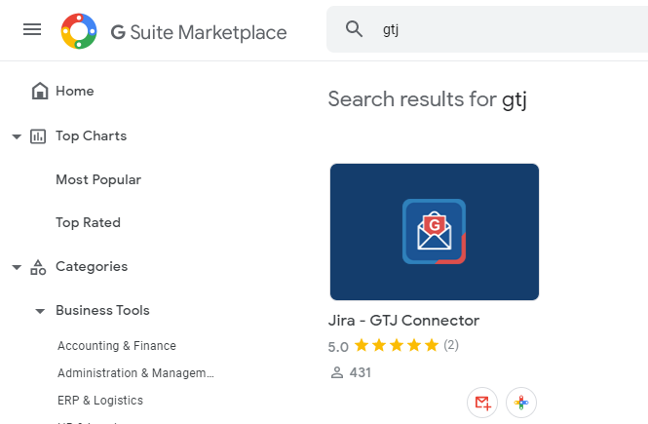648x424 pixels.
Task: Click the Gmail add-on badge icon
Action: click(x=482, y=403)
